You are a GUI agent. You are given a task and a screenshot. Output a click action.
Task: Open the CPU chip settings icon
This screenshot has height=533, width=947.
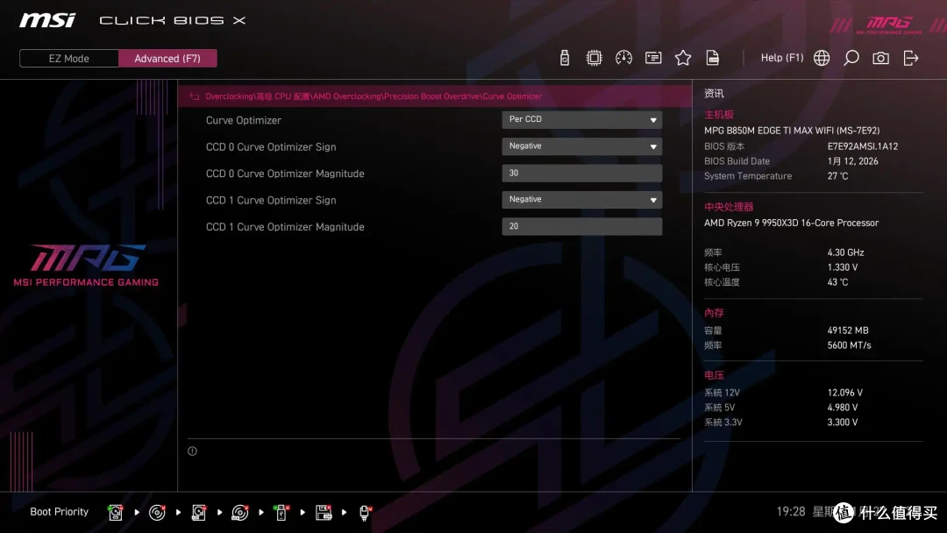[594, 58]
